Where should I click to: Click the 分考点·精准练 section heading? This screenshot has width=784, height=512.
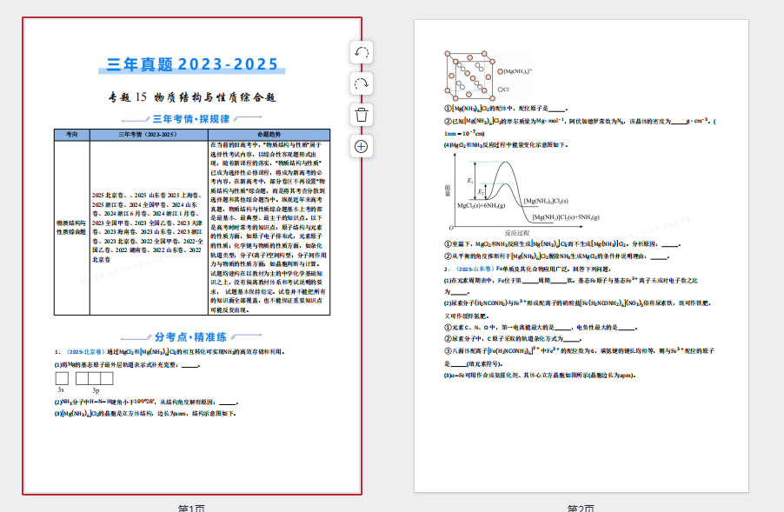(191, 336)
